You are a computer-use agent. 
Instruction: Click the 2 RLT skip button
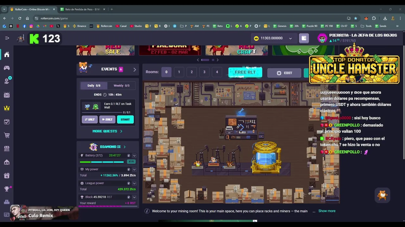point(107,119)
